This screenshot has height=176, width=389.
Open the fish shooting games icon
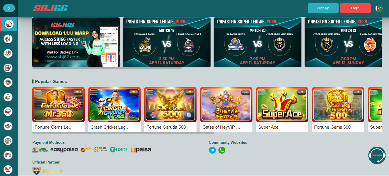pos(8,126)
